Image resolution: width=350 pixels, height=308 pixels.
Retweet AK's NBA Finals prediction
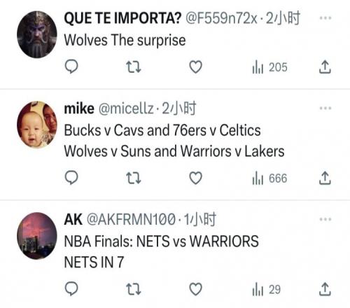tap(134, 289)
